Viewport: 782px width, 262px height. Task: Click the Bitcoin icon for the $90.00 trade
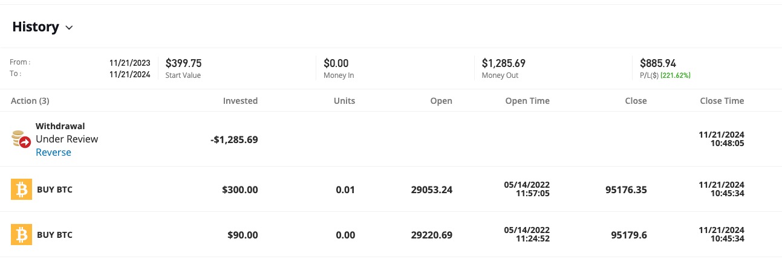pyautogui.click(x=21, y=234)
